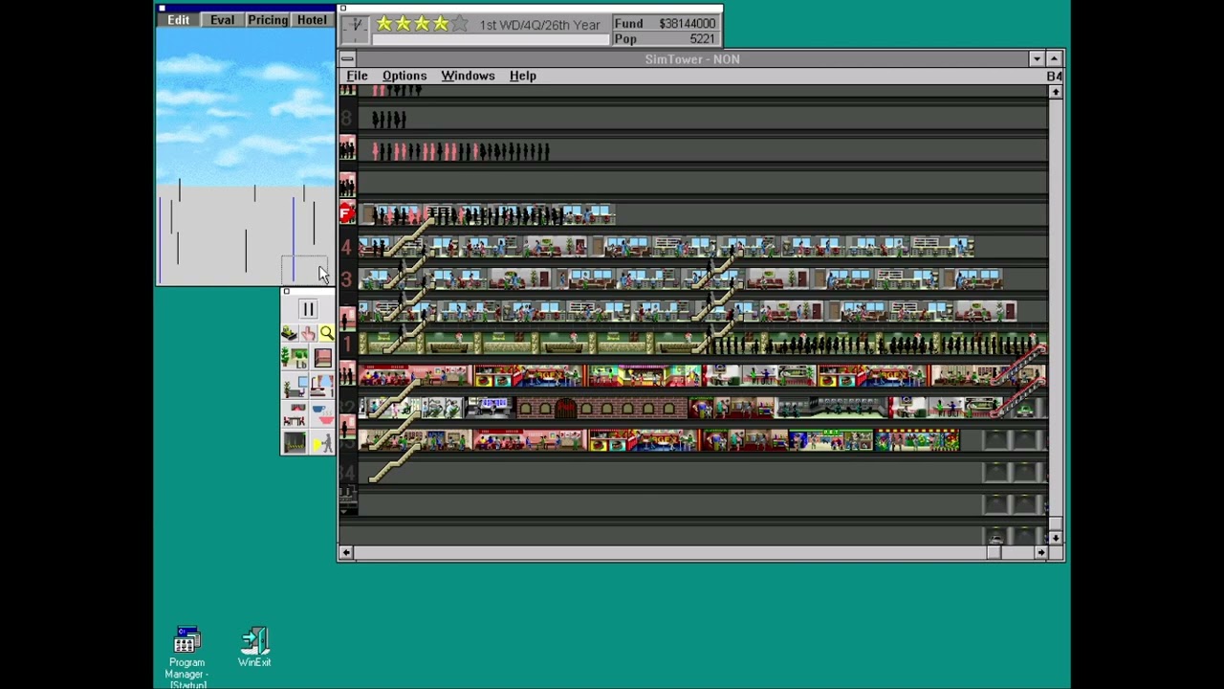
Task: Click the vertical scrollbar down arrow
Action: 1055,539
